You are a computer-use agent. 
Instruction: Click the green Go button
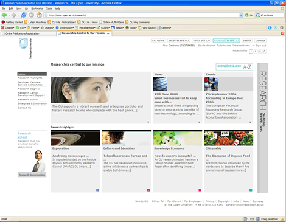pyautogui.click(x=249, y=15)
